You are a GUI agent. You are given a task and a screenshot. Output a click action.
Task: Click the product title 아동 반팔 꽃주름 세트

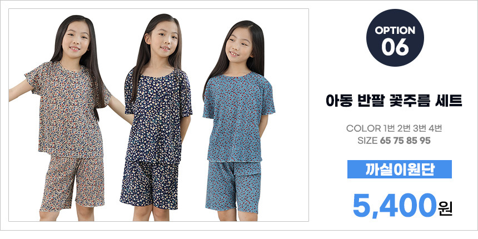[x=394, y=101]
